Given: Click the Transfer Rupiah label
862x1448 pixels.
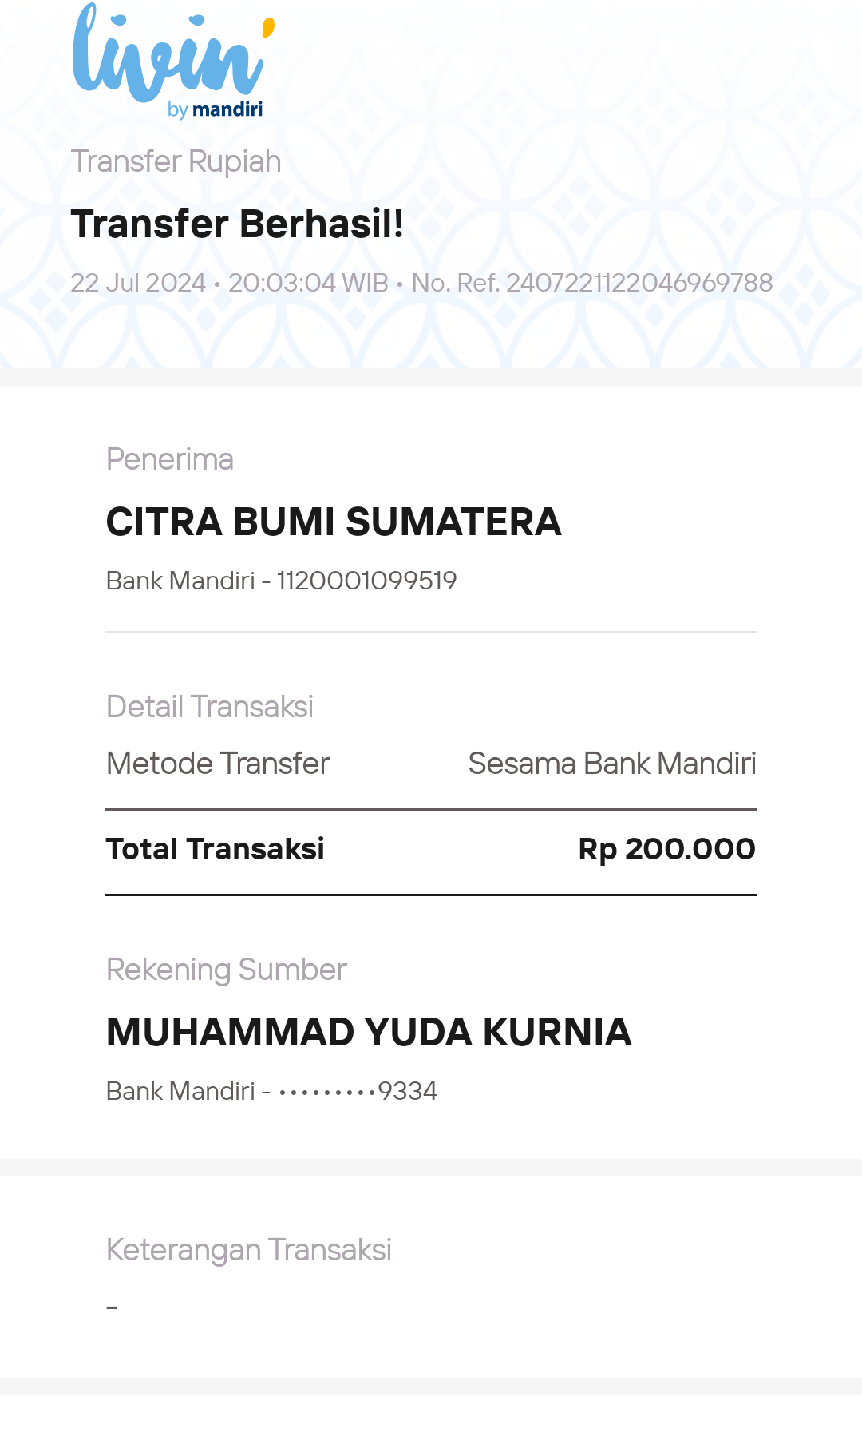Looking at the screenshot, I should pos(176,162).
